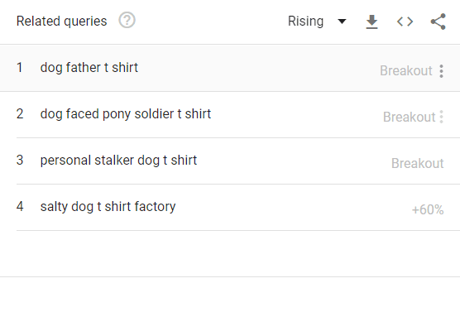Select rank number 4 in the list
Image resolution: width=460 pixels, height=312 pixels.
click(20, 207)
